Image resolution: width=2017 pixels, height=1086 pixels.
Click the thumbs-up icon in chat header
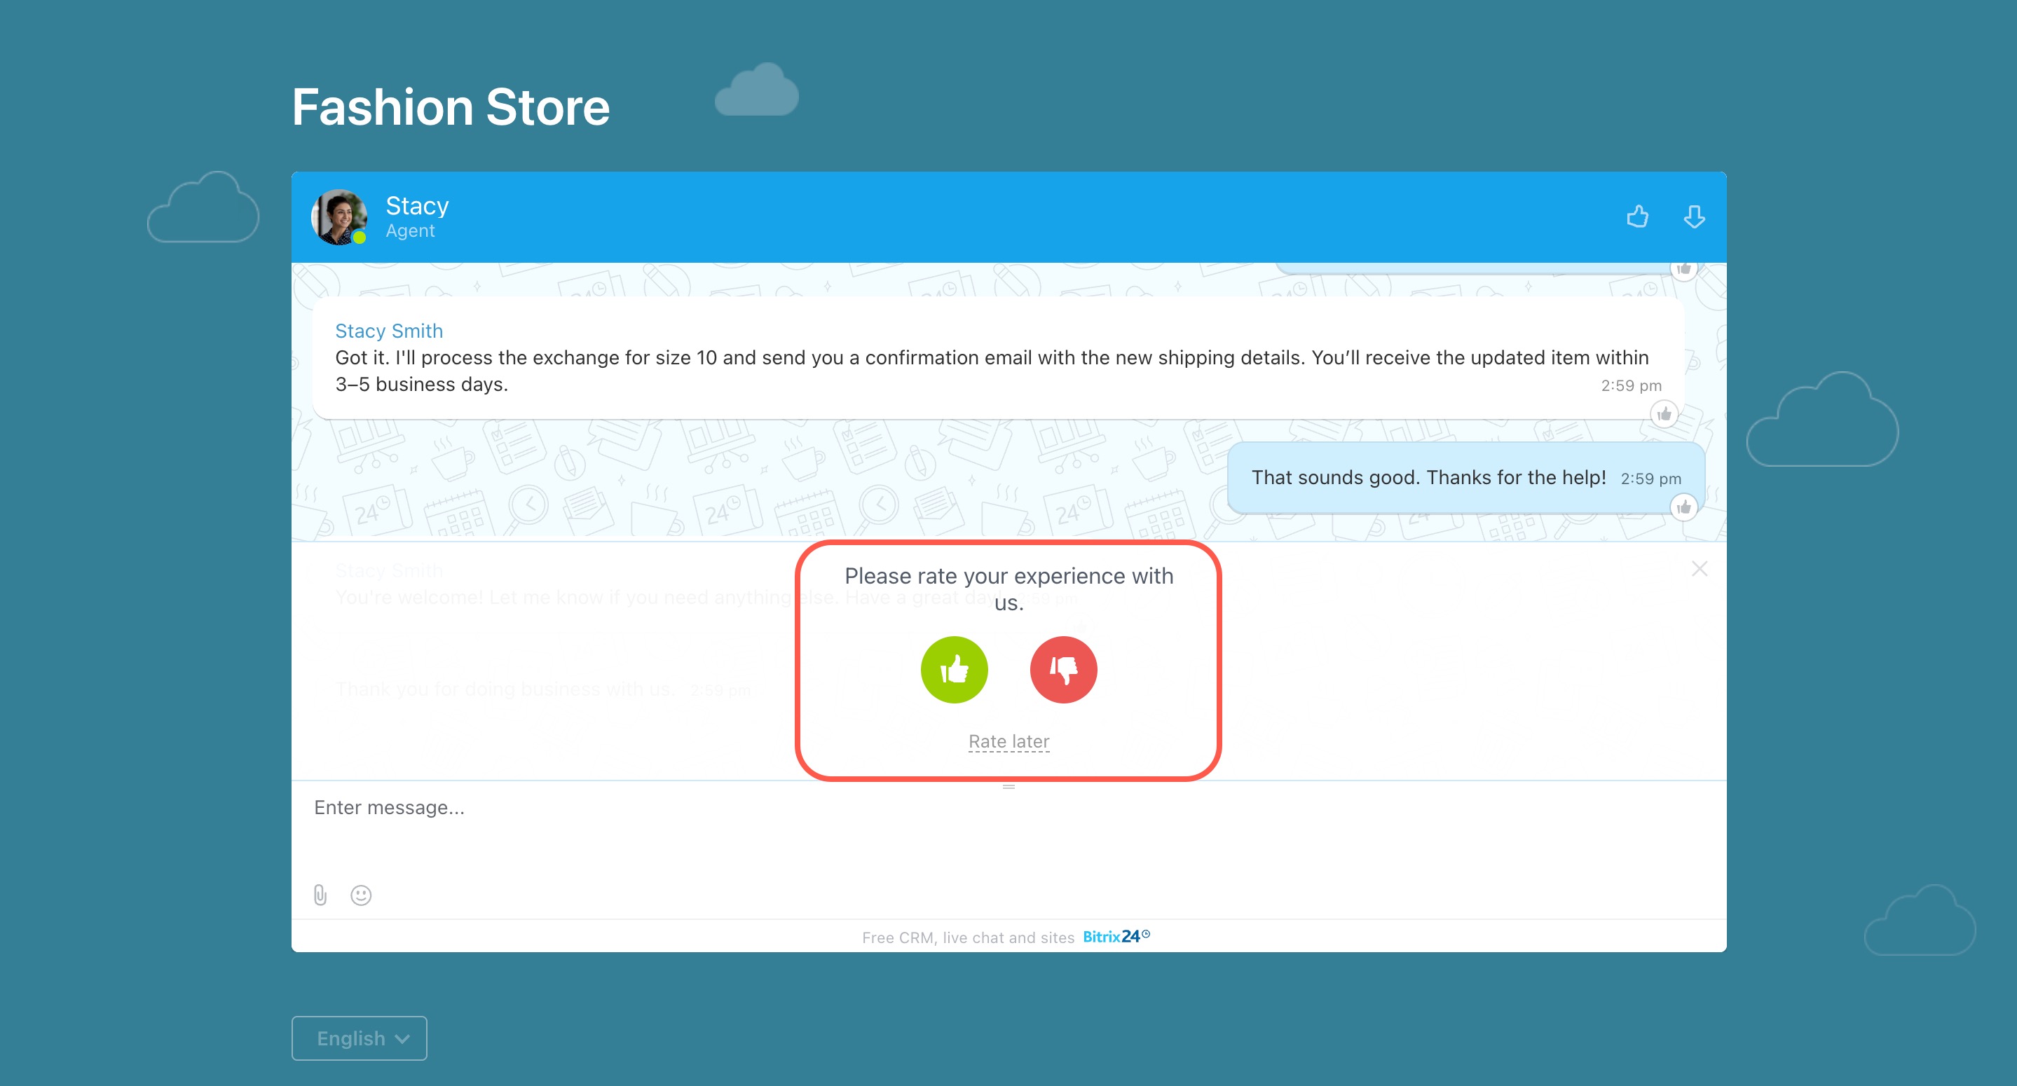click(1637, 216)
